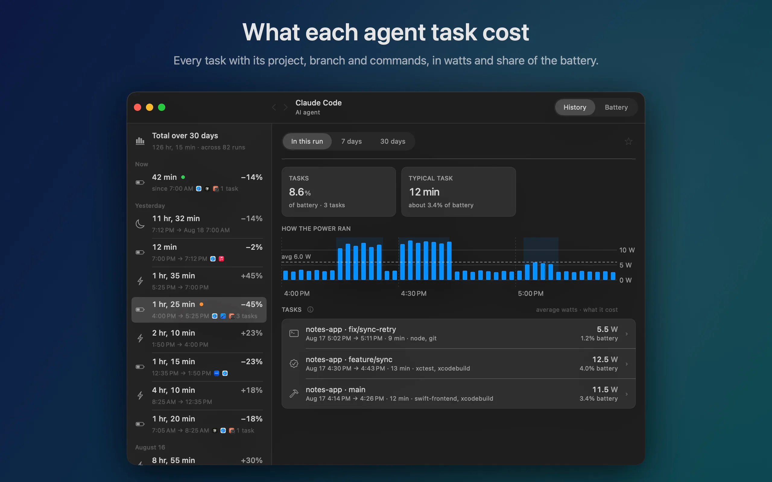Viewport: 772px width, 482px height.
Task: Click the battery icon on 1 hr, 20 min run
Action: pyautogui.click(x=140, y=424)
